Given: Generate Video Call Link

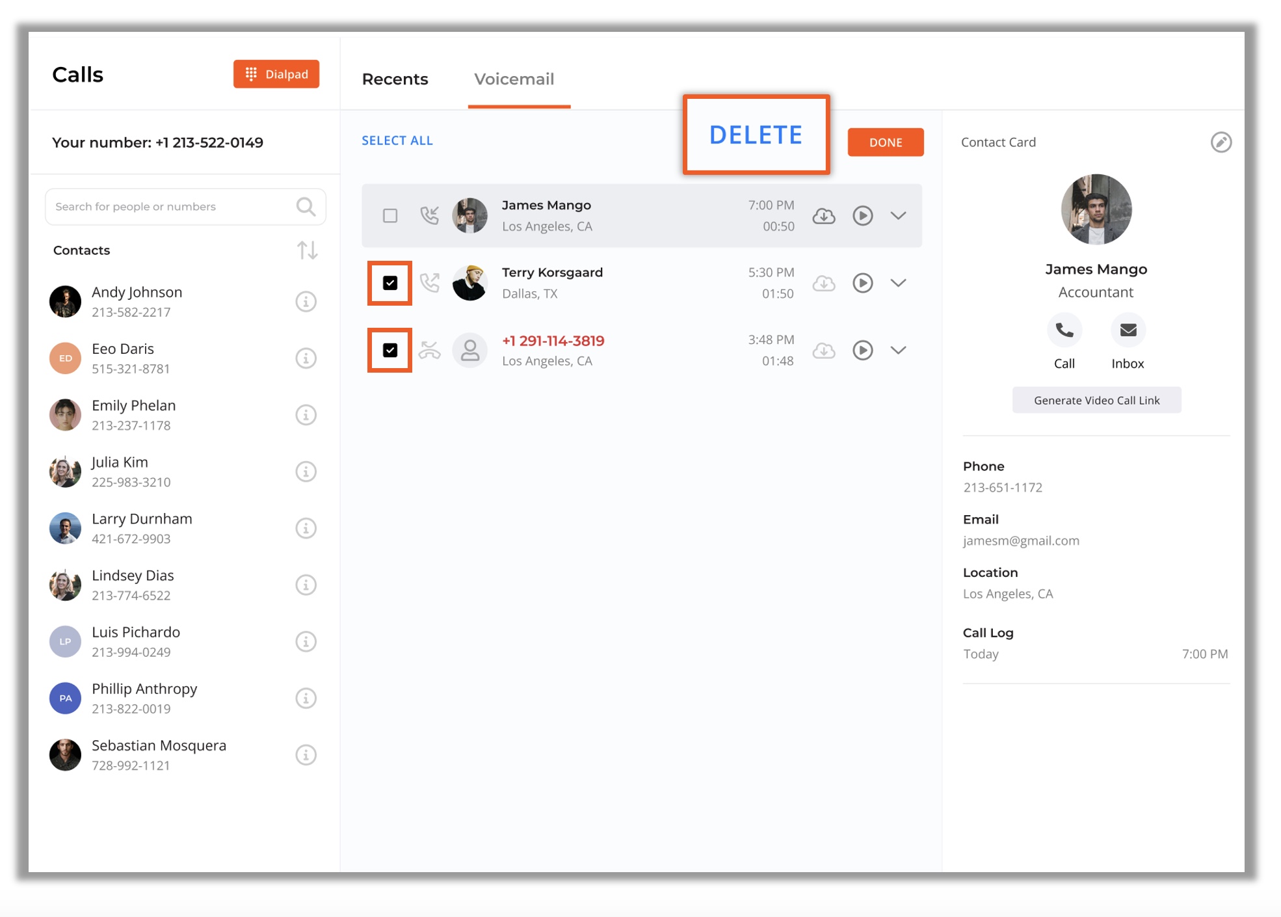Looking at the screenshot, I should point(1096,401).
